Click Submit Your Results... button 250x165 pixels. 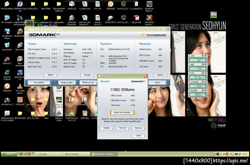click(x=122, y=112)
